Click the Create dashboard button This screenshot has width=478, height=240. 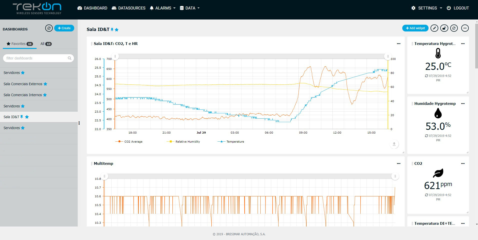[64, 28]
